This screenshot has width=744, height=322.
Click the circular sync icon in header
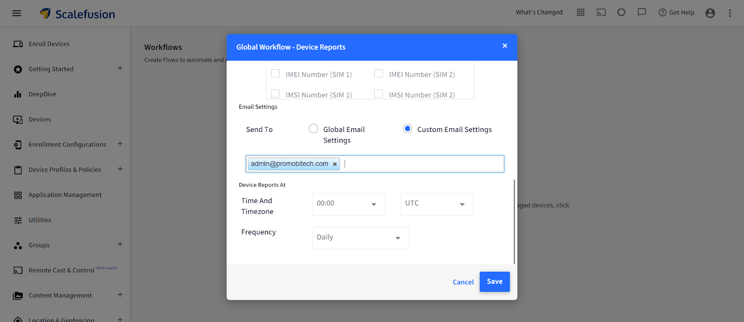click(x=621, y=13)
